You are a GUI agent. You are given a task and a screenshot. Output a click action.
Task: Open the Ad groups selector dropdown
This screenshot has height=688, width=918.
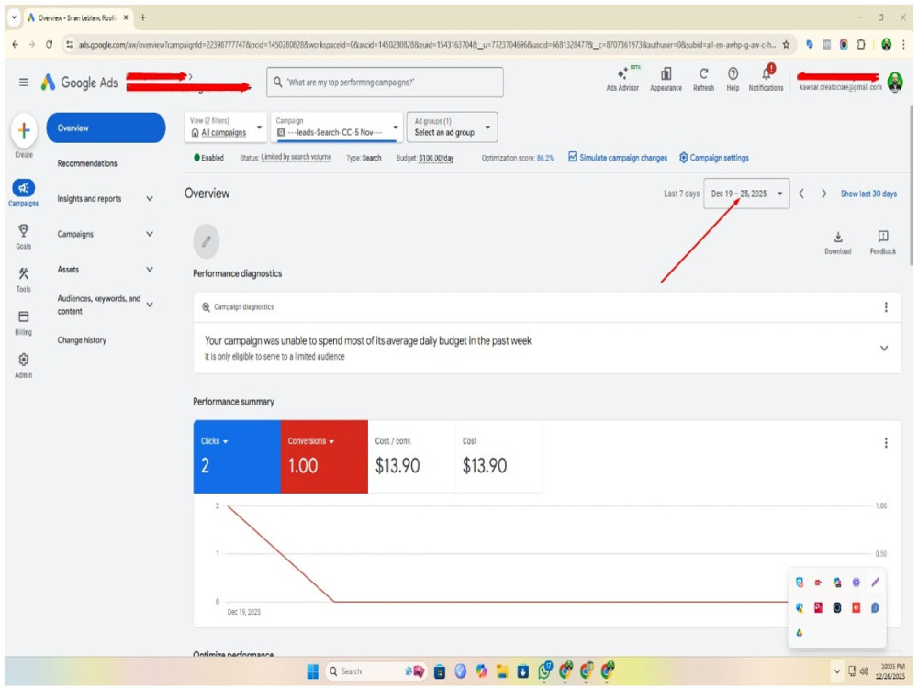point(452,127)
